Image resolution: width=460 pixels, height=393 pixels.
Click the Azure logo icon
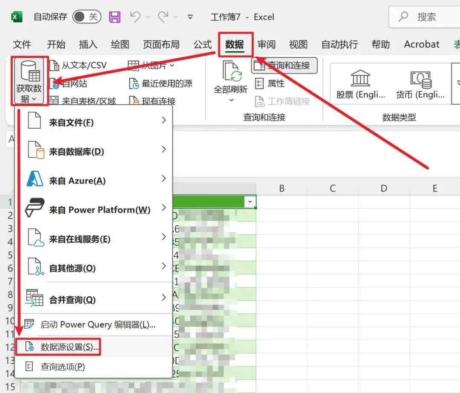coord(35,179)
